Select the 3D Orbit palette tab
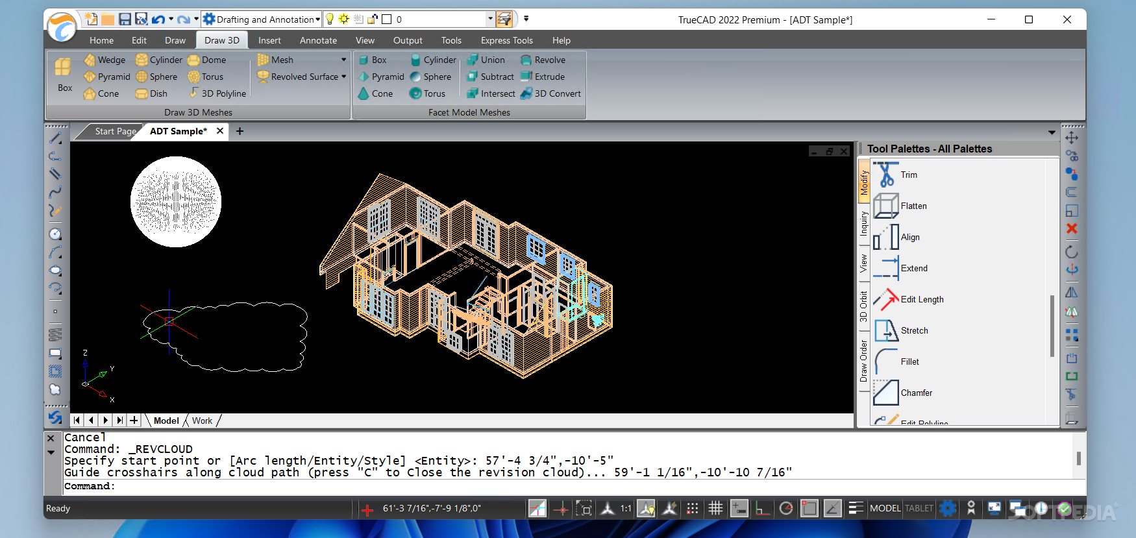The image size is (1136, 538). coord(864,307)
